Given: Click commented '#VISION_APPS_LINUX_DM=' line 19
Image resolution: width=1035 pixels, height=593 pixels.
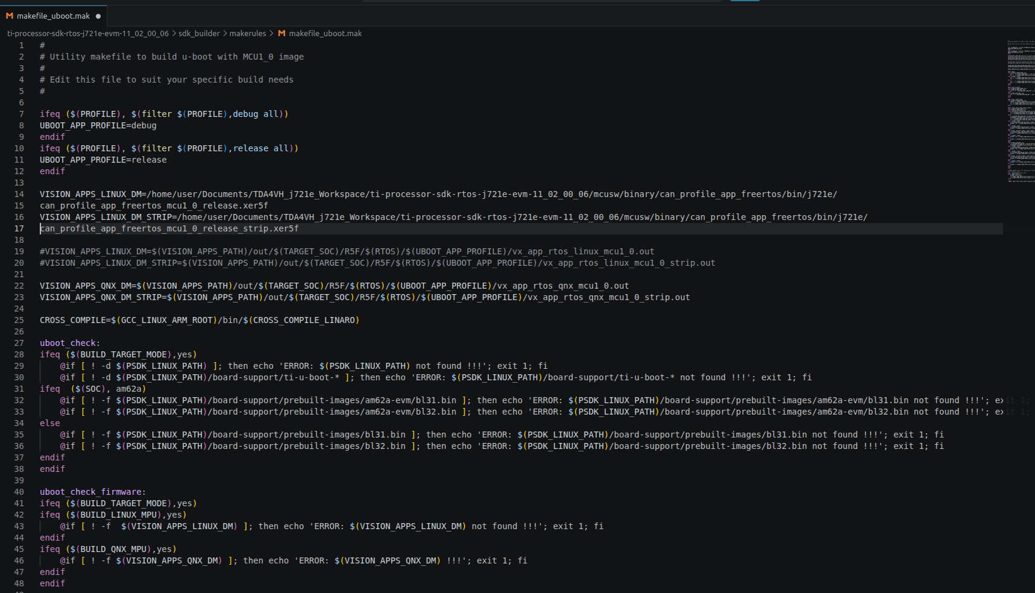Looking at the screenshot, I should 347,252.
